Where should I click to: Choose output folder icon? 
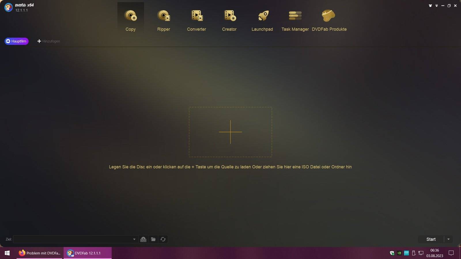(153, 239)
